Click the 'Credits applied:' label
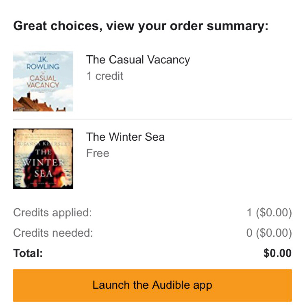Image resolution: width=305 pixels, height=305 pixels. pyautogui.click(x=53, y=213)
